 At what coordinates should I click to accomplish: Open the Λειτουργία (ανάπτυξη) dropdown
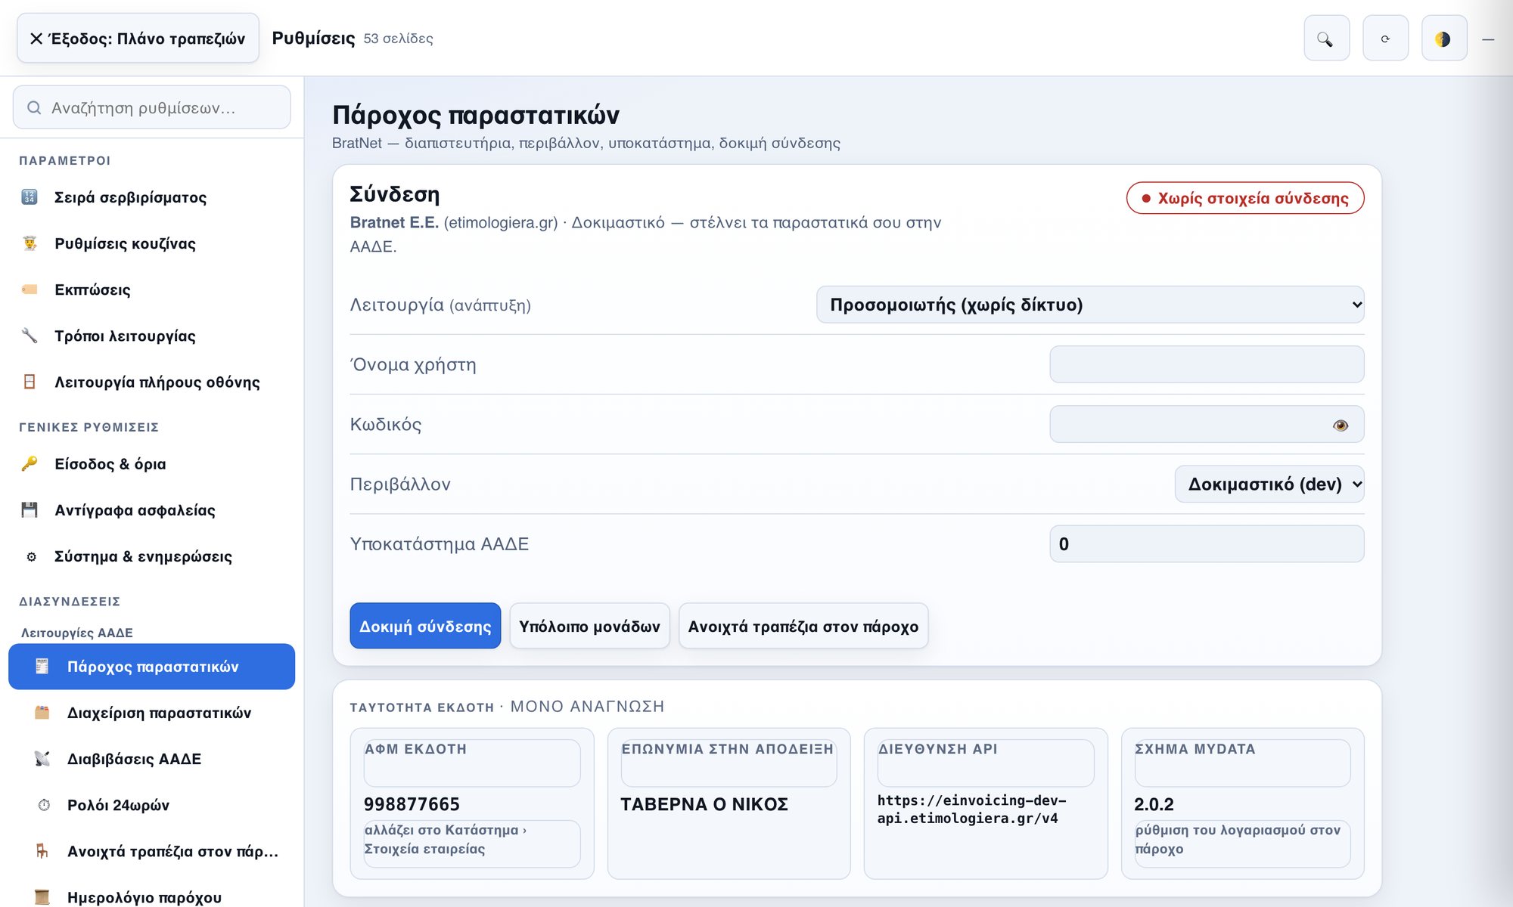[x=1090, y=305]
